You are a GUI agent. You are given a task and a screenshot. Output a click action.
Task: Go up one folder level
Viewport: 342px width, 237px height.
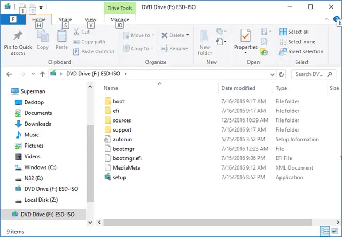tap(43, 74)
